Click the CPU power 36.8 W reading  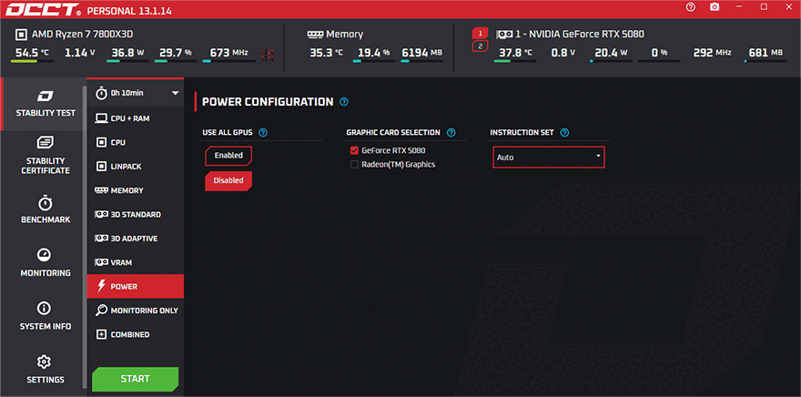127,52
